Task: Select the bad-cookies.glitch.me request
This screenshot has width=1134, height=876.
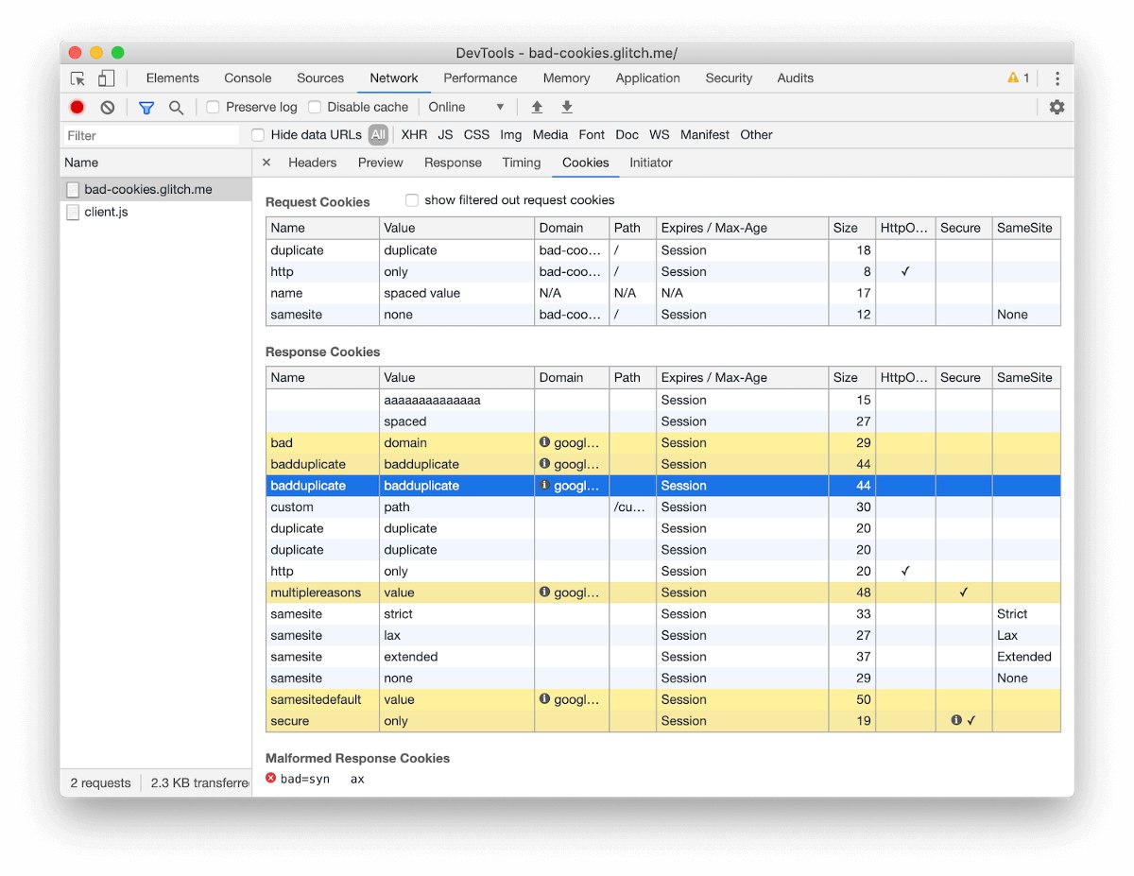Action: click(156, 190)
